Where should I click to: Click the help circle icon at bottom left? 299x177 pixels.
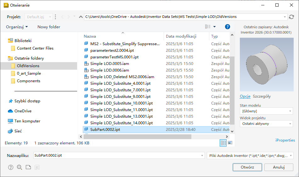(x=11, y=167)
